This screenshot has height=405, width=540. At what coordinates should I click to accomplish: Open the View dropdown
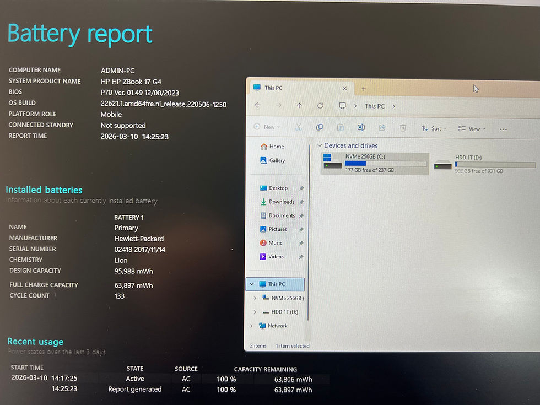coord(472,129)
